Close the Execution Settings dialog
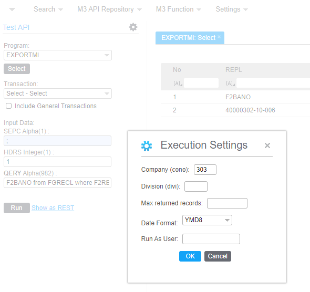 [267, 145]
